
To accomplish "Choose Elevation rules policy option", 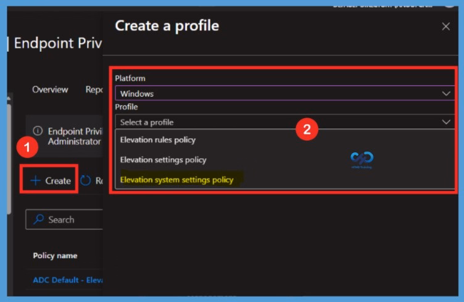I will tap(158, 140).
